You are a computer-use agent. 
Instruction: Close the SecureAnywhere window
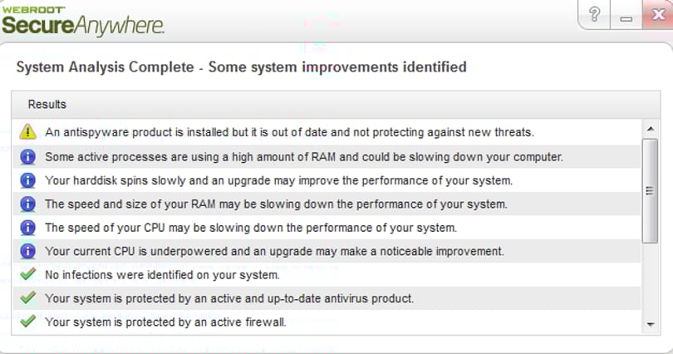[x=657, y=15]
